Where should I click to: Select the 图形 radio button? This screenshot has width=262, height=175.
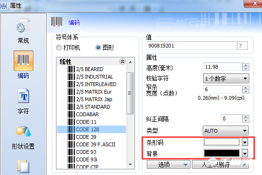[x=98, y=48]
